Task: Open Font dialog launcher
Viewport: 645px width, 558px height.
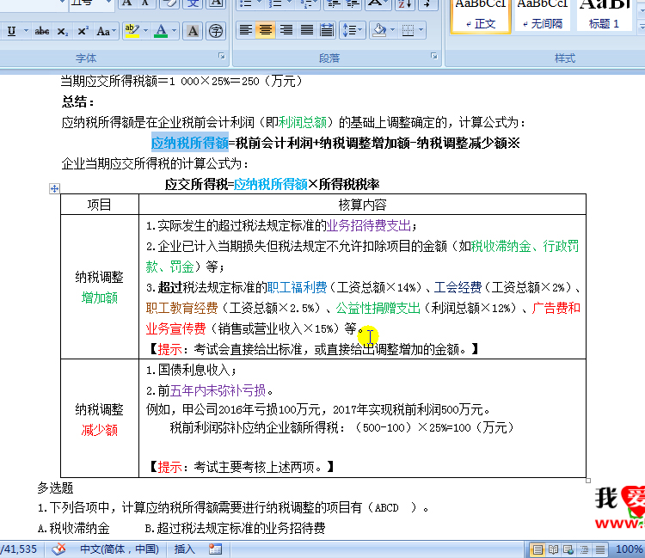Action: click(222, 56)
